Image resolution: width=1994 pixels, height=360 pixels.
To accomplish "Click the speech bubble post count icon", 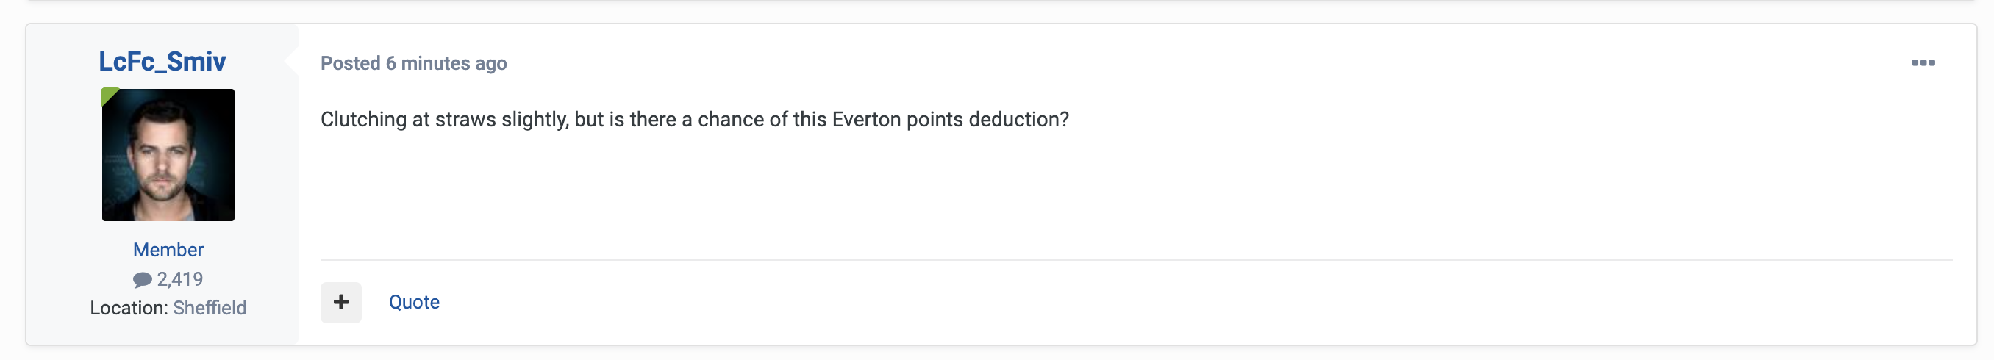I will (x=143, y=279).
